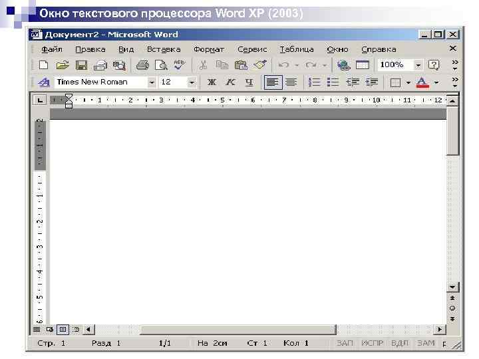Click the horizontal scrollbar thumb
The width and height of the screenshot is (479, 359).
pyautogui.click(x=238, y=330)
